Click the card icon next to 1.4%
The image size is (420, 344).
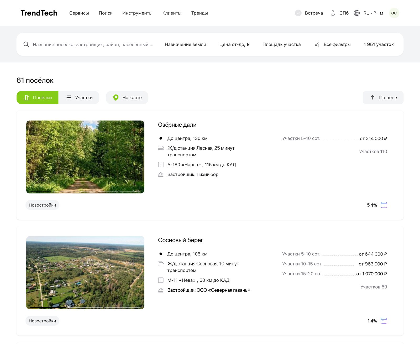(x=384, y=321)
